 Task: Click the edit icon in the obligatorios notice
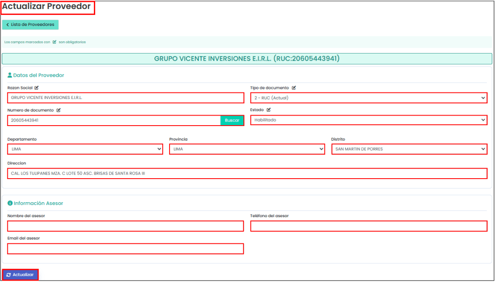tap(54, 42)
